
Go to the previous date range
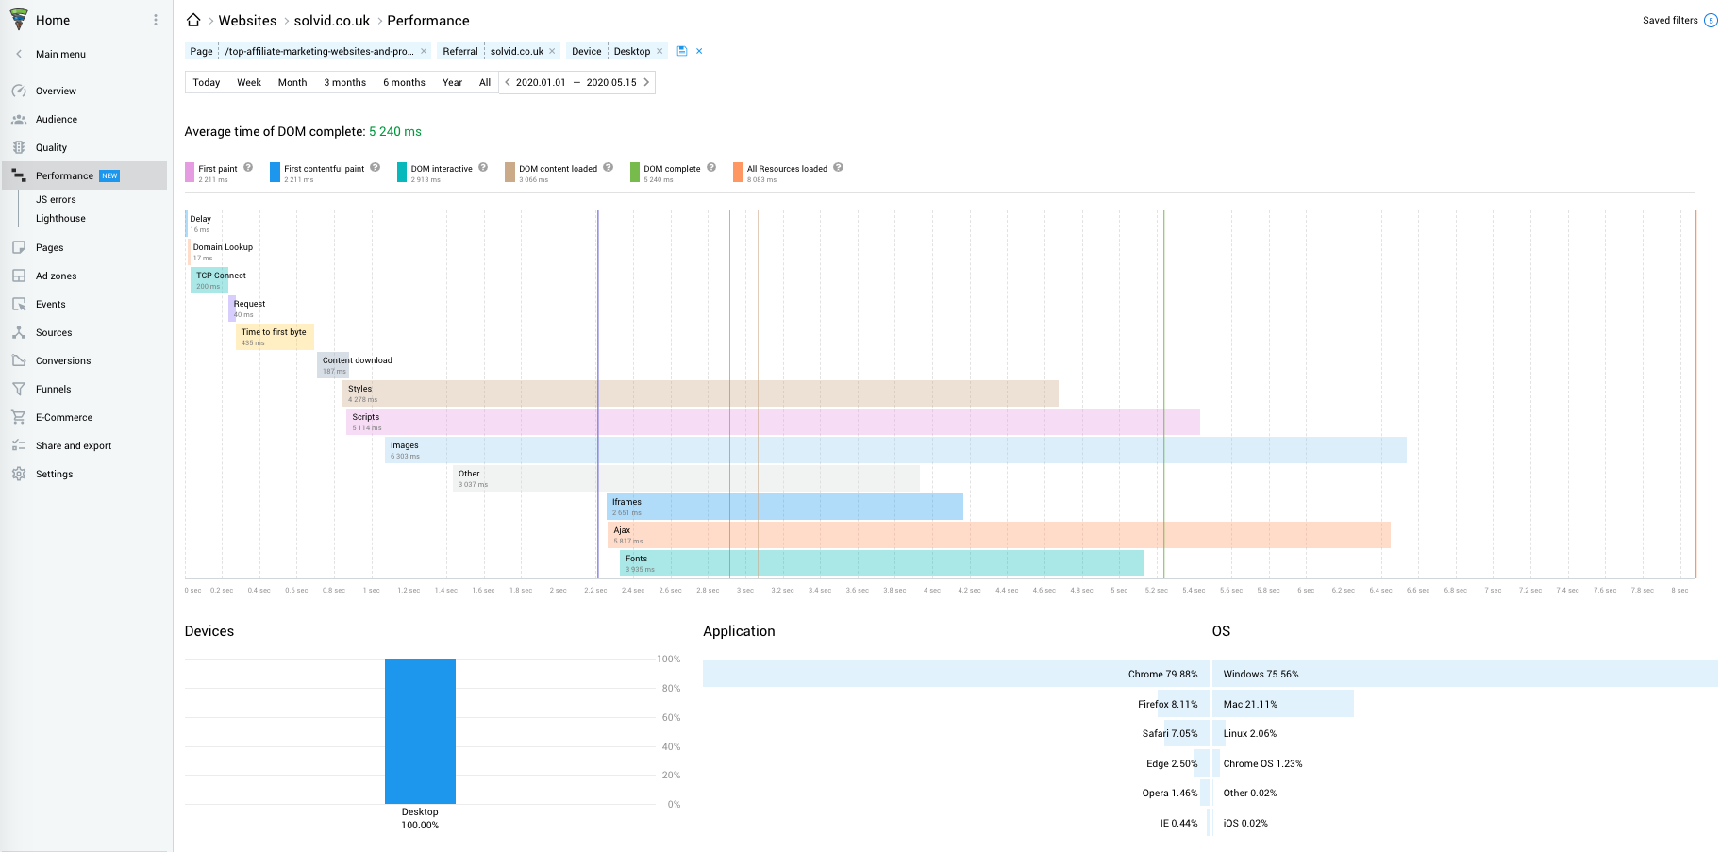tap(508, 82)
